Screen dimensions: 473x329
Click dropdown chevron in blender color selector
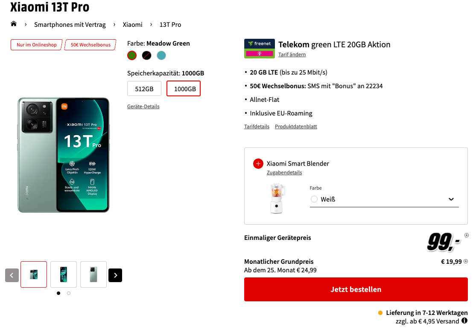[451, 199]
